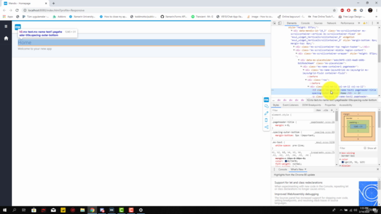
Task: Switch to the Network tab in DevTools
Action: [332, 23]
